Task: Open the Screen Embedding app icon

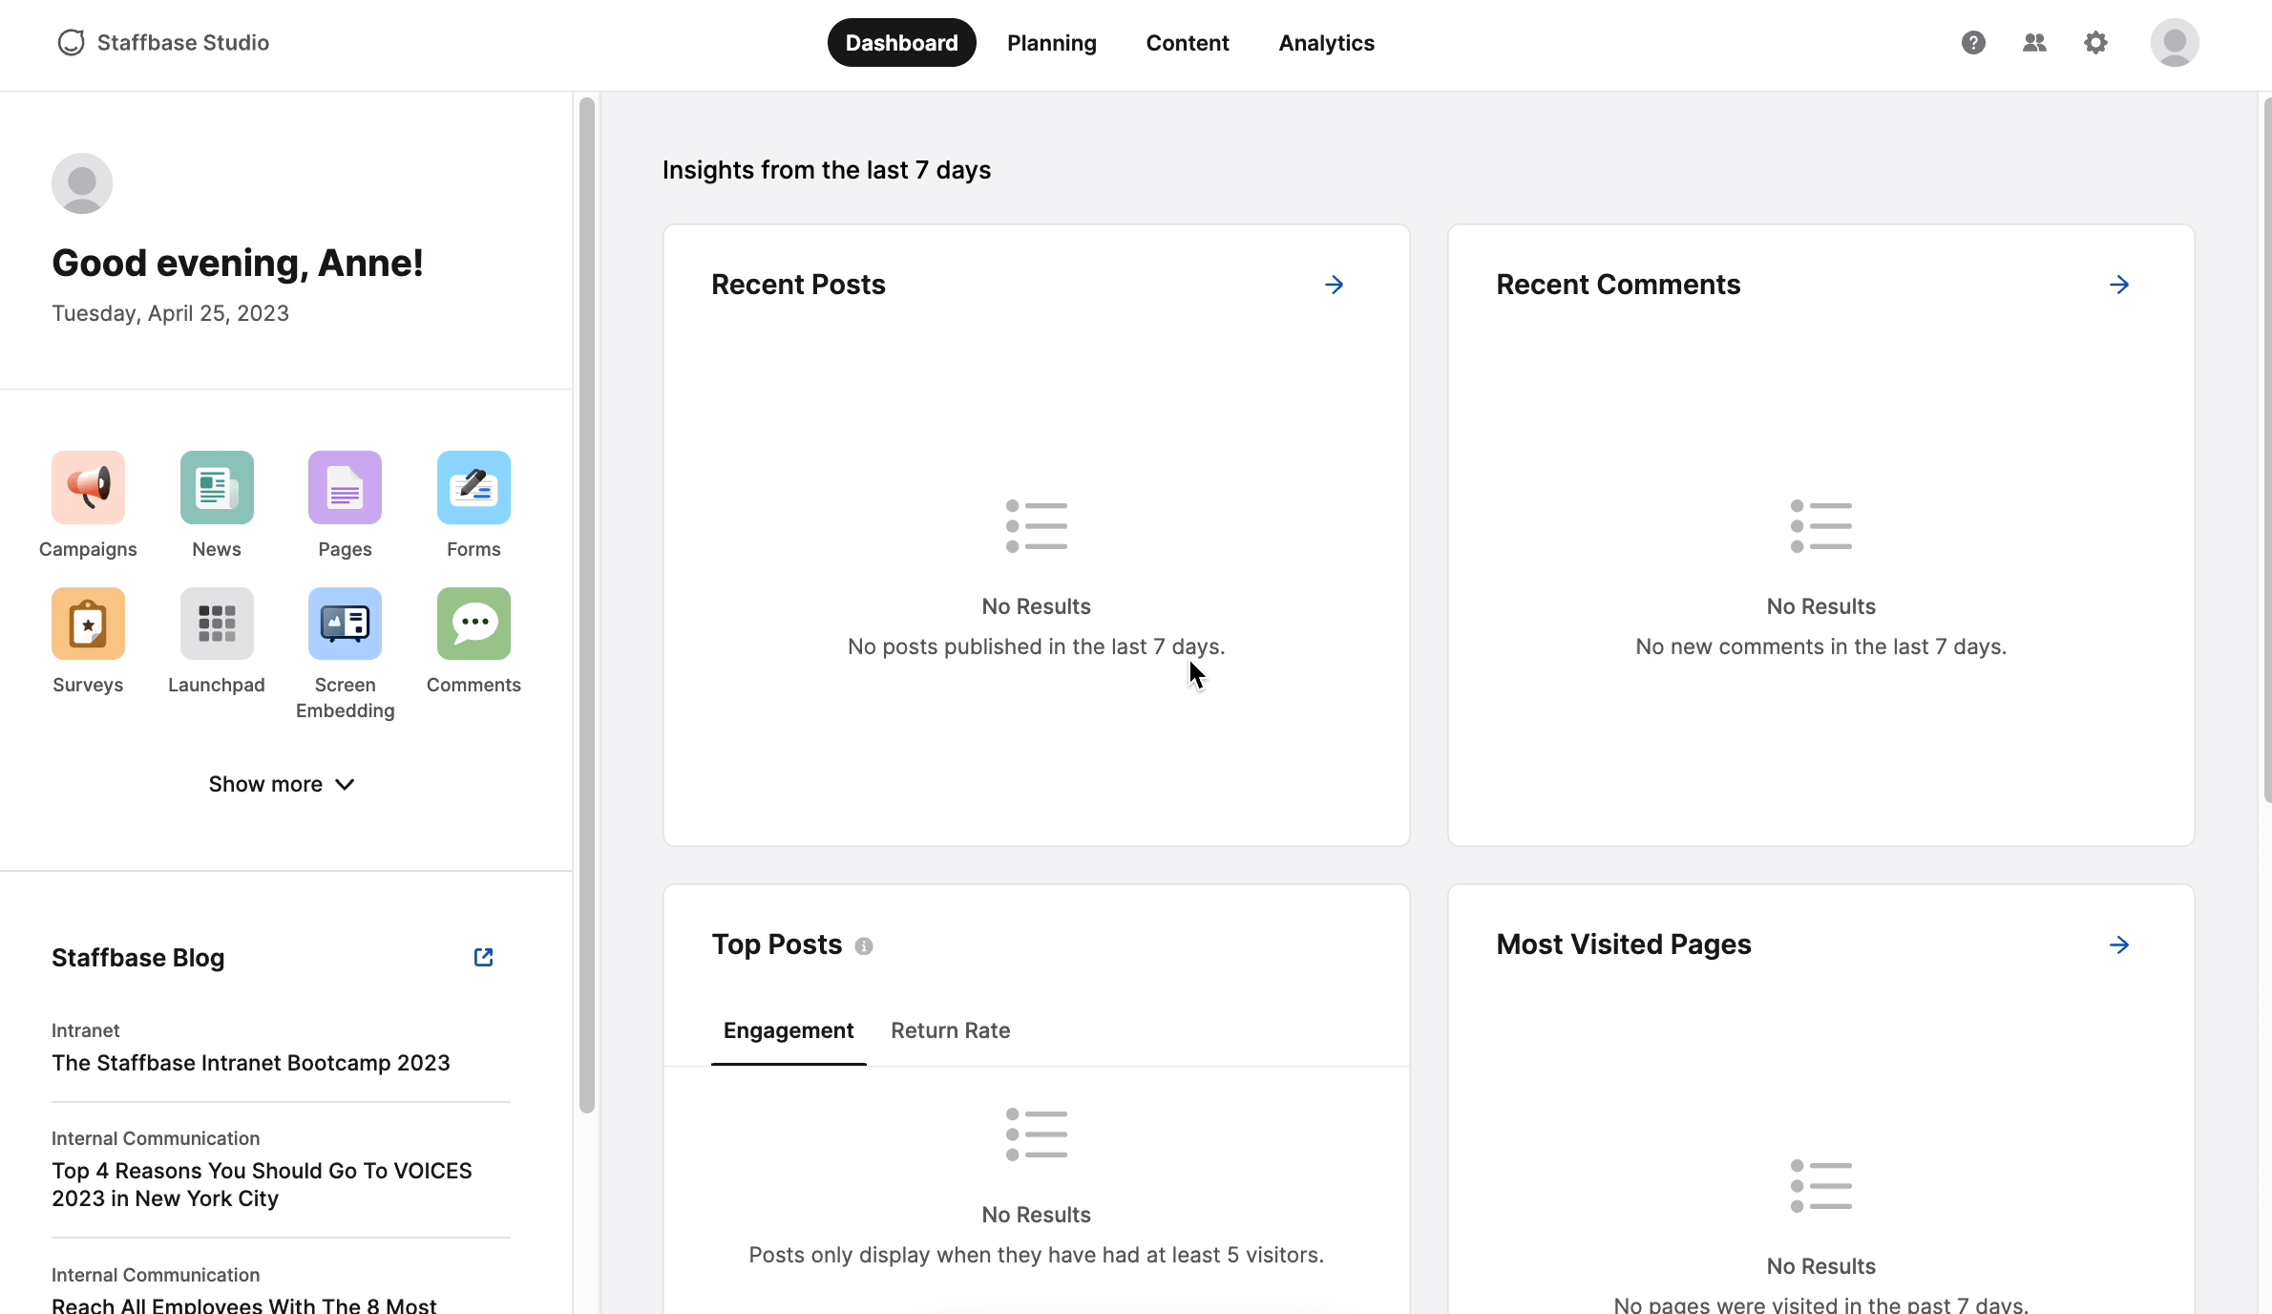Action: tap(345, 624)
